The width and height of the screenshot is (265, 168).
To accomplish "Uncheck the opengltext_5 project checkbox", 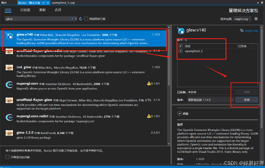I will (181, 51).
